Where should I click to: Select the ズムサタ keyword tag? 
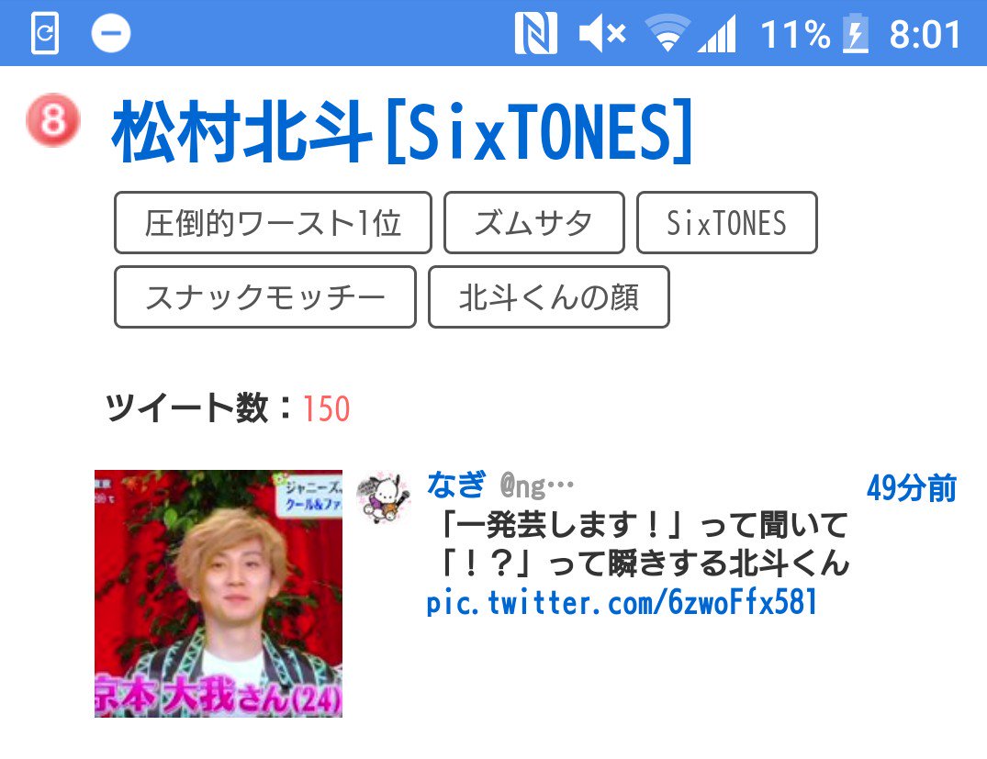tap(534, 223)
